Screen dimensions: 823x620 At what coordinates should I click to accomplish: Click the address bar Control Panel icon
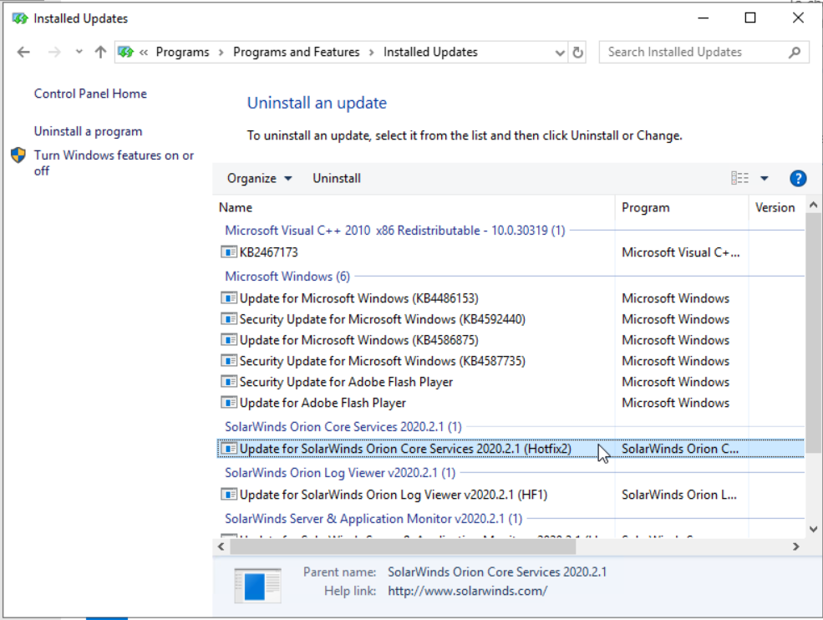pyautogui.click(x=125, y=52)
